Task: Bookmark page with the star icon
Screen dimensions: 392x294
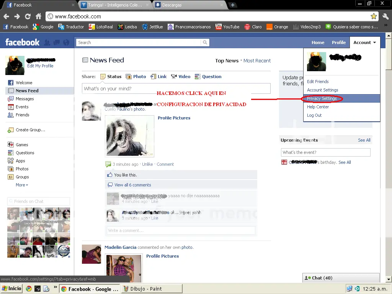Action: [x=374, y=16]
